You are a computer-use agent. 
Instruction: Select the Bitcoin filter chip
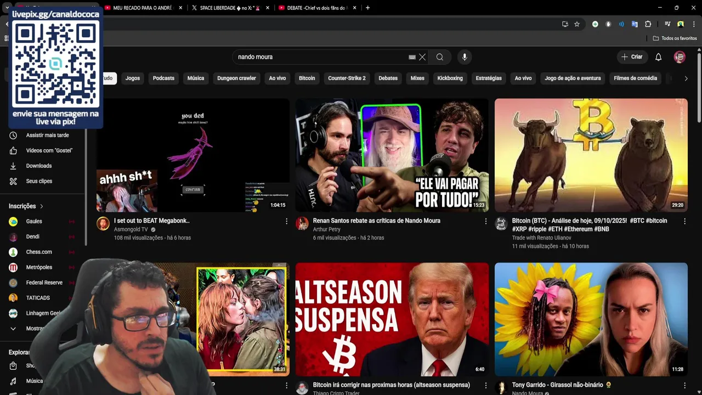click(307, 78)
